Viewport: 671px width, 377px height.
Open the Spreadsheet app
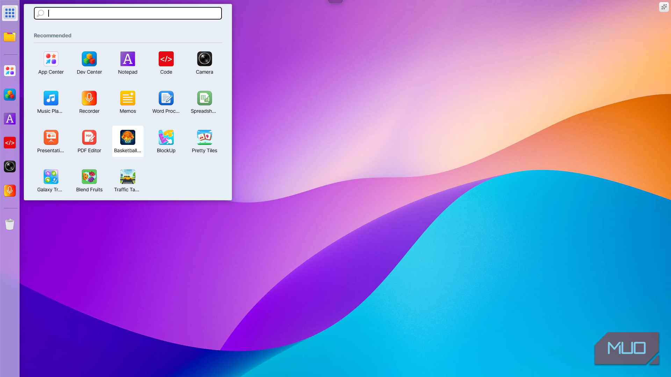coord(204,102)
